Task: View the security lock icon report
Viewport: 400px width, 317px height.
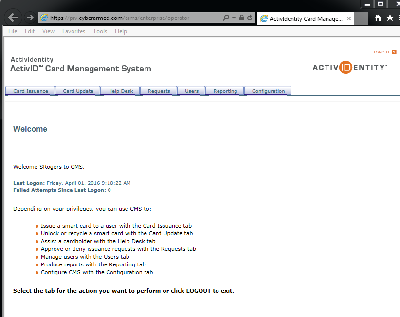Action: 241,18
